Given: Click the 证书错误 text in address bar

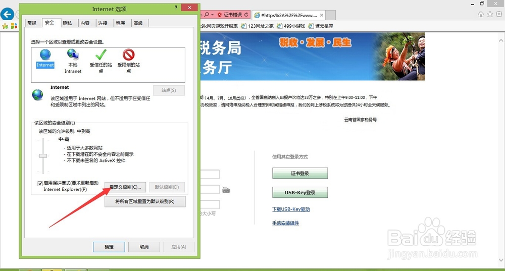Looking at the screenshot, I should [x=233, y=15].
